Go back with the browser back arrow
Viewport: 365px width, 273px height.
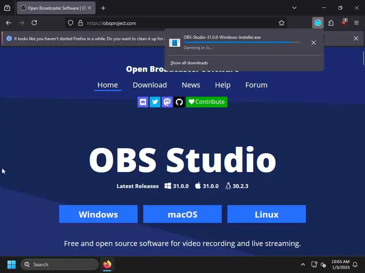[x=9, y=23]
